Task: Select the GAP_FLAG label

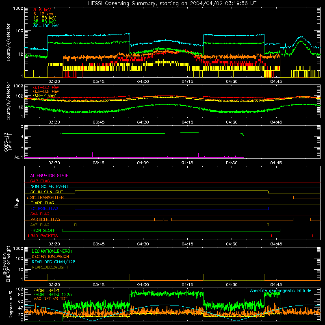Action: [40, 181]
